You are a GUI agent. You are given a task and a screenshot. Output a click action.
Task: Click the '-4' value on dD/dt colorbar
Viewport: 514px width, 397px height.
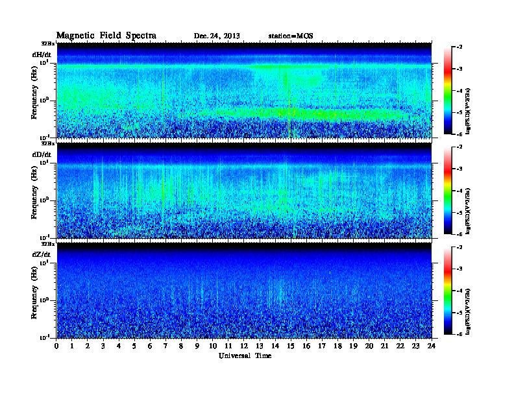pyautogui.click(x=459, y=191)
